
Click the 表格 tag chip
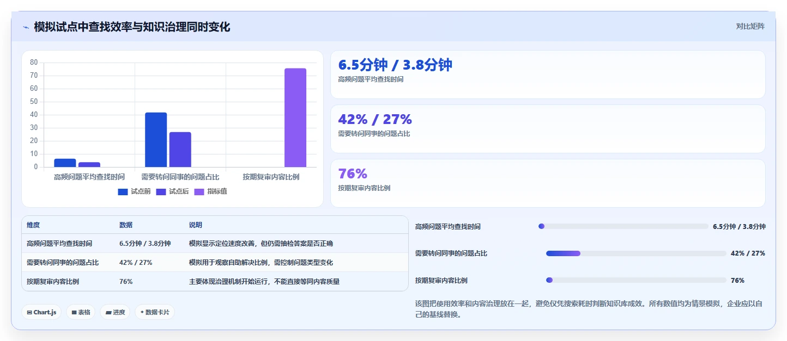click(81, 312)
